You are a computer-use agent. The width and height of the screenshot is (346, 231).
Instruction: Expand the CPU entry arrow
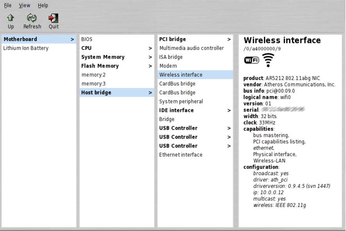point(150,48)
